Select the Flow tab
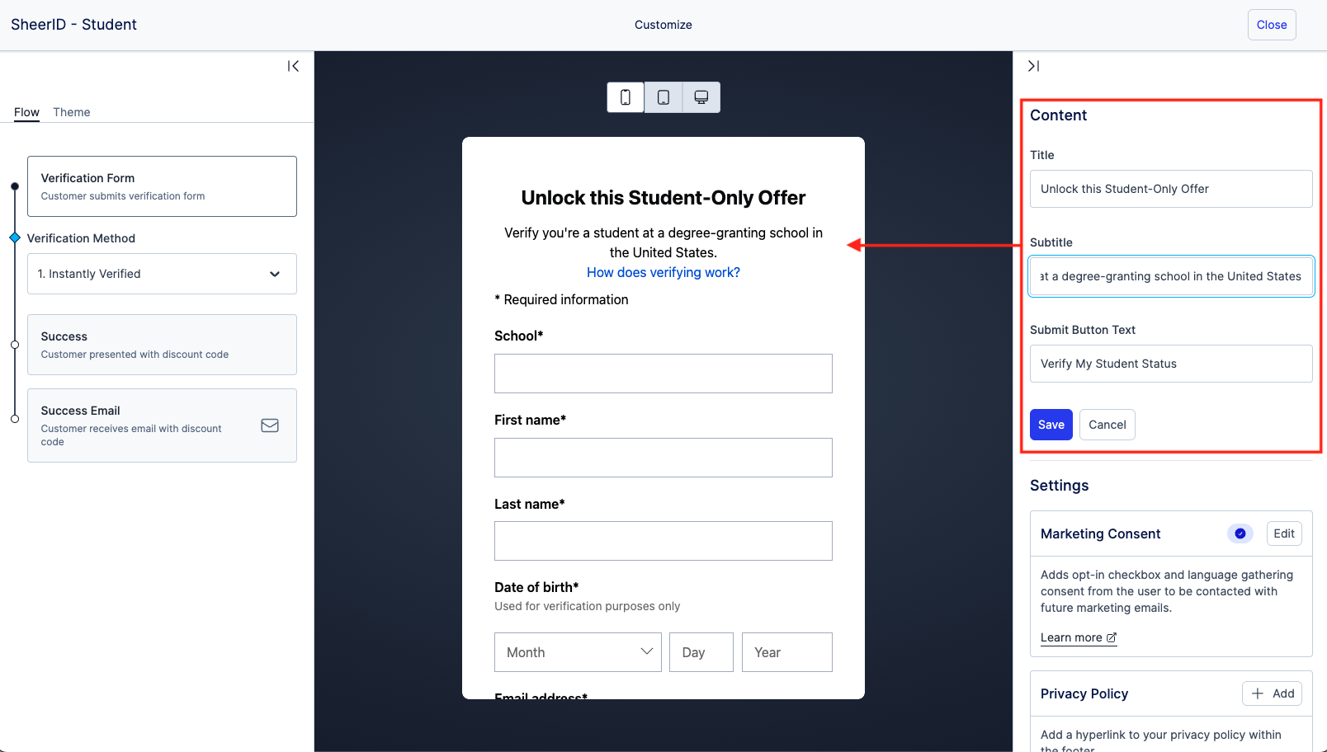This screenshot has width=1327, height=752. click(x=26, y=112)
